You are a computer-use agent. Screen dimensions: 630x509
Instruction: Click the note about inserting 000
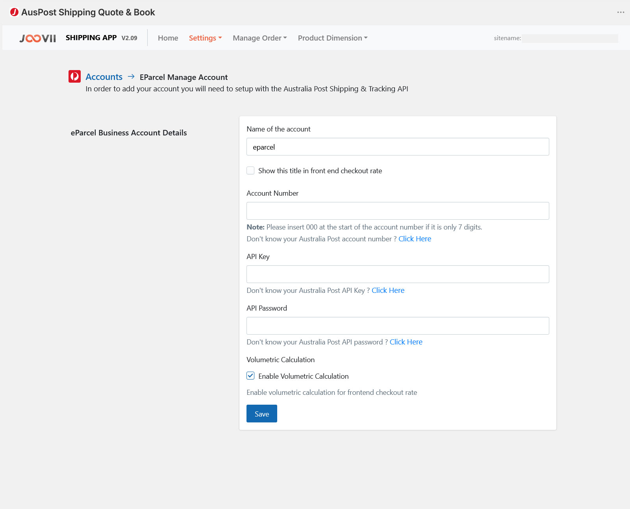[364, 227]
